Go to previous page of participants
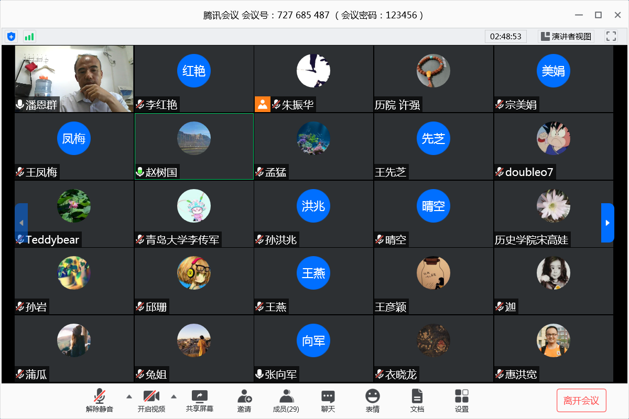Image resolution: width=629 pixels, height=419 pixels. pos(21,223)
